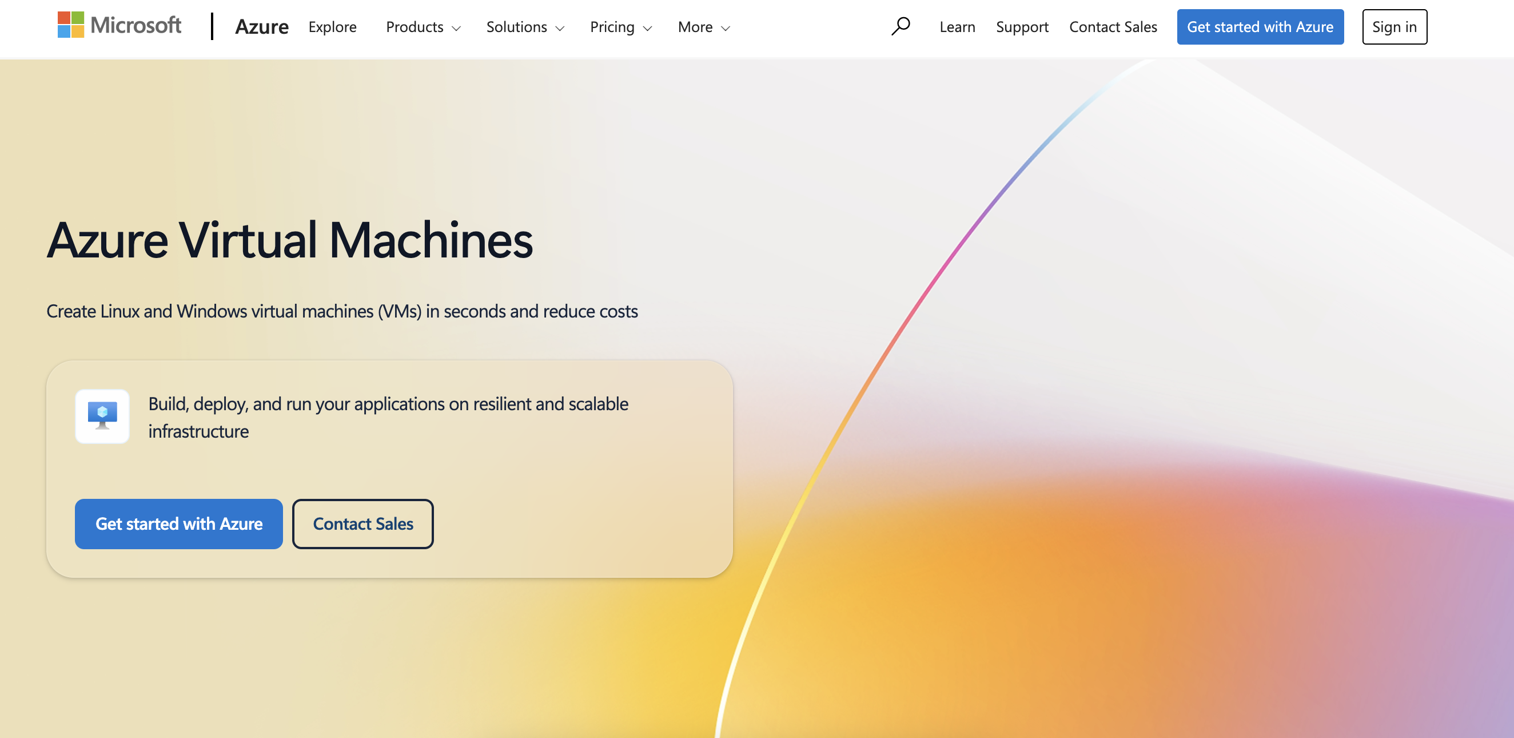Open Support from the top navigation
Viewport: 1514px width, 738px height.
point(1022,27)
